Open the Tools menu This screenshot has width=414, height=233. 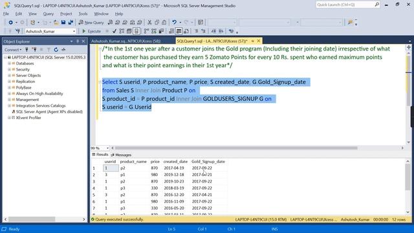tap(83, 14)
